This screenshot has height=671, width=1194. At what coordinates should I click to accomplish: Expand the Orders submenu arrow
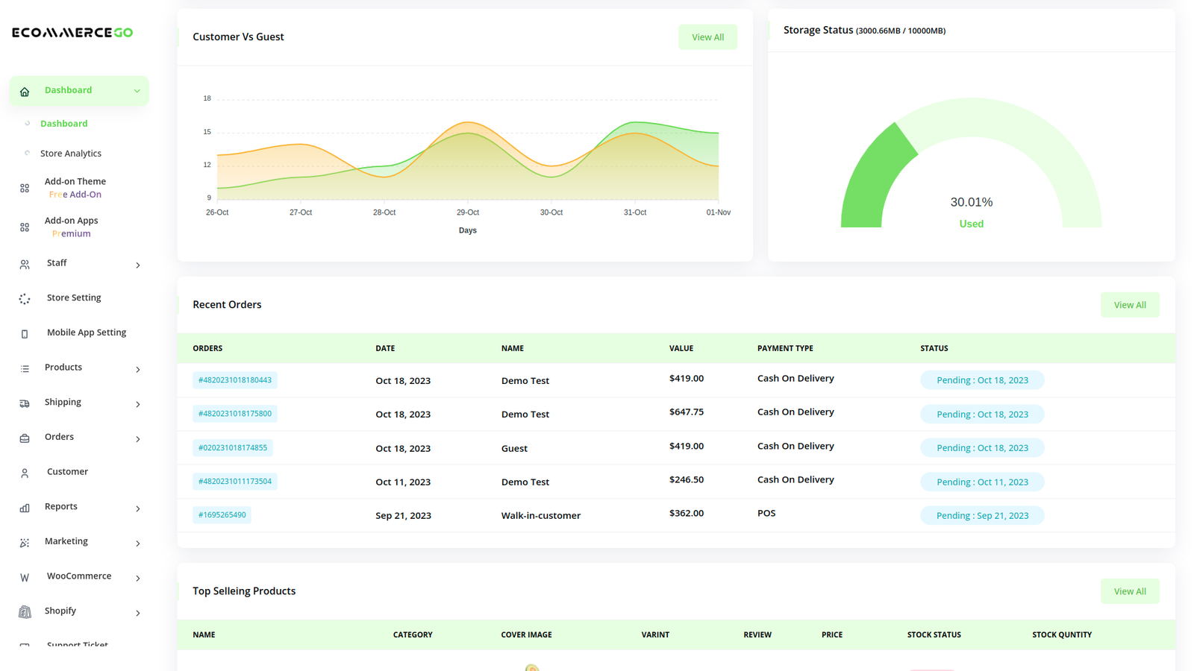point(138,439)
